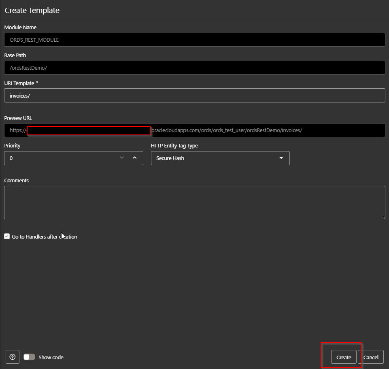Click the question mark circle icon
This screenshot has width=389, height=369.
point(12,357)
